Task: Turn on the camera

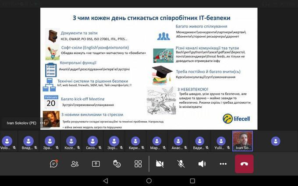Action: [x=160, y=164]
